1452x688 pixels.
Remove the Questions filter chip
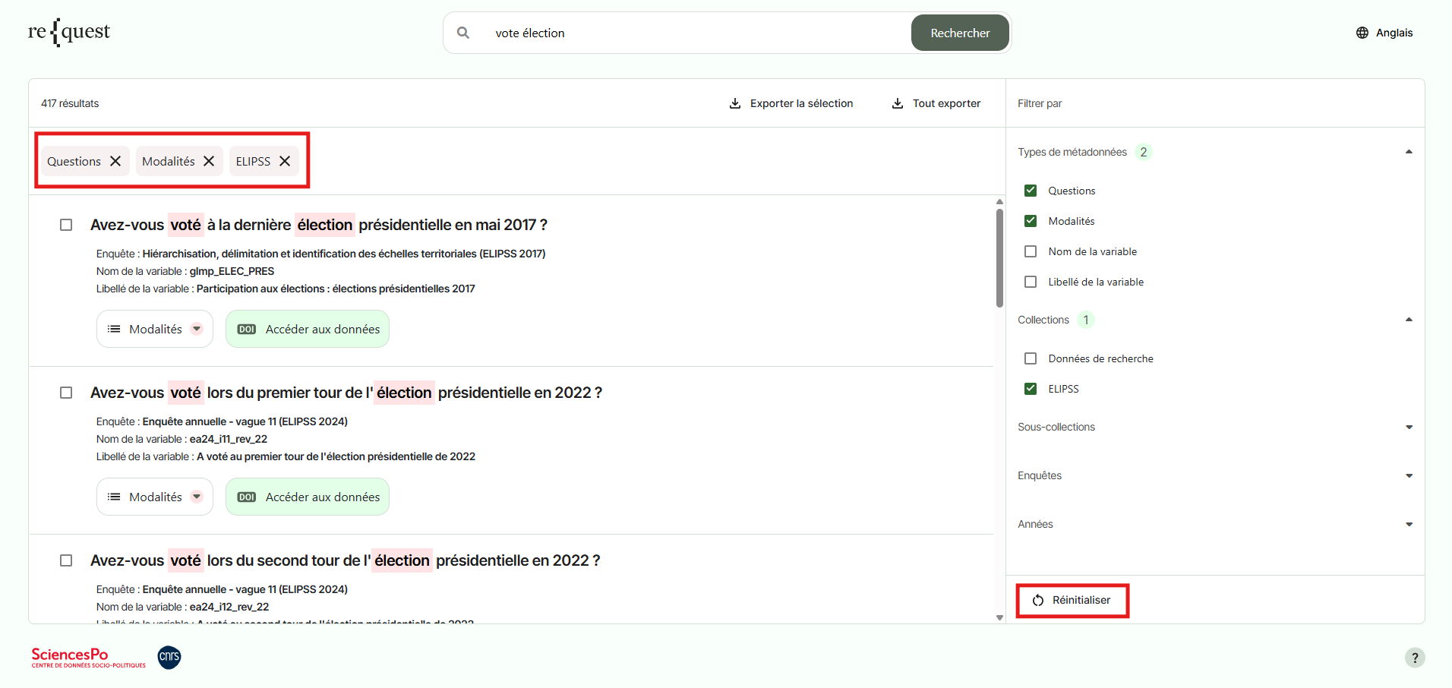[x=115, y=161]
